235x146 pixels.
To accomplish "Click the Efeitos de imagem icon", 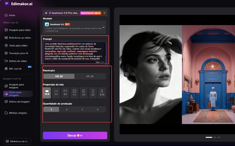I will tap(6, 101).
